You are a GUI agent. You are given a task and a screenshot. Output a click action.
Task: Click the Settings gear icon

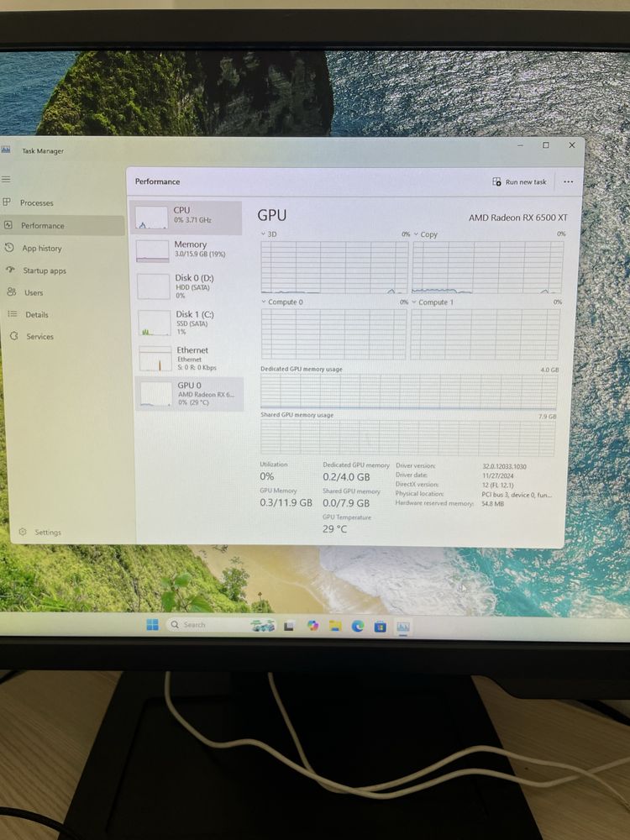(x=23, y=532)
